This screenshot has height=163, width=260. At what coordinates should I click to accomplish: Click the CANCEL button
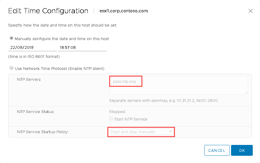[217, 150]
